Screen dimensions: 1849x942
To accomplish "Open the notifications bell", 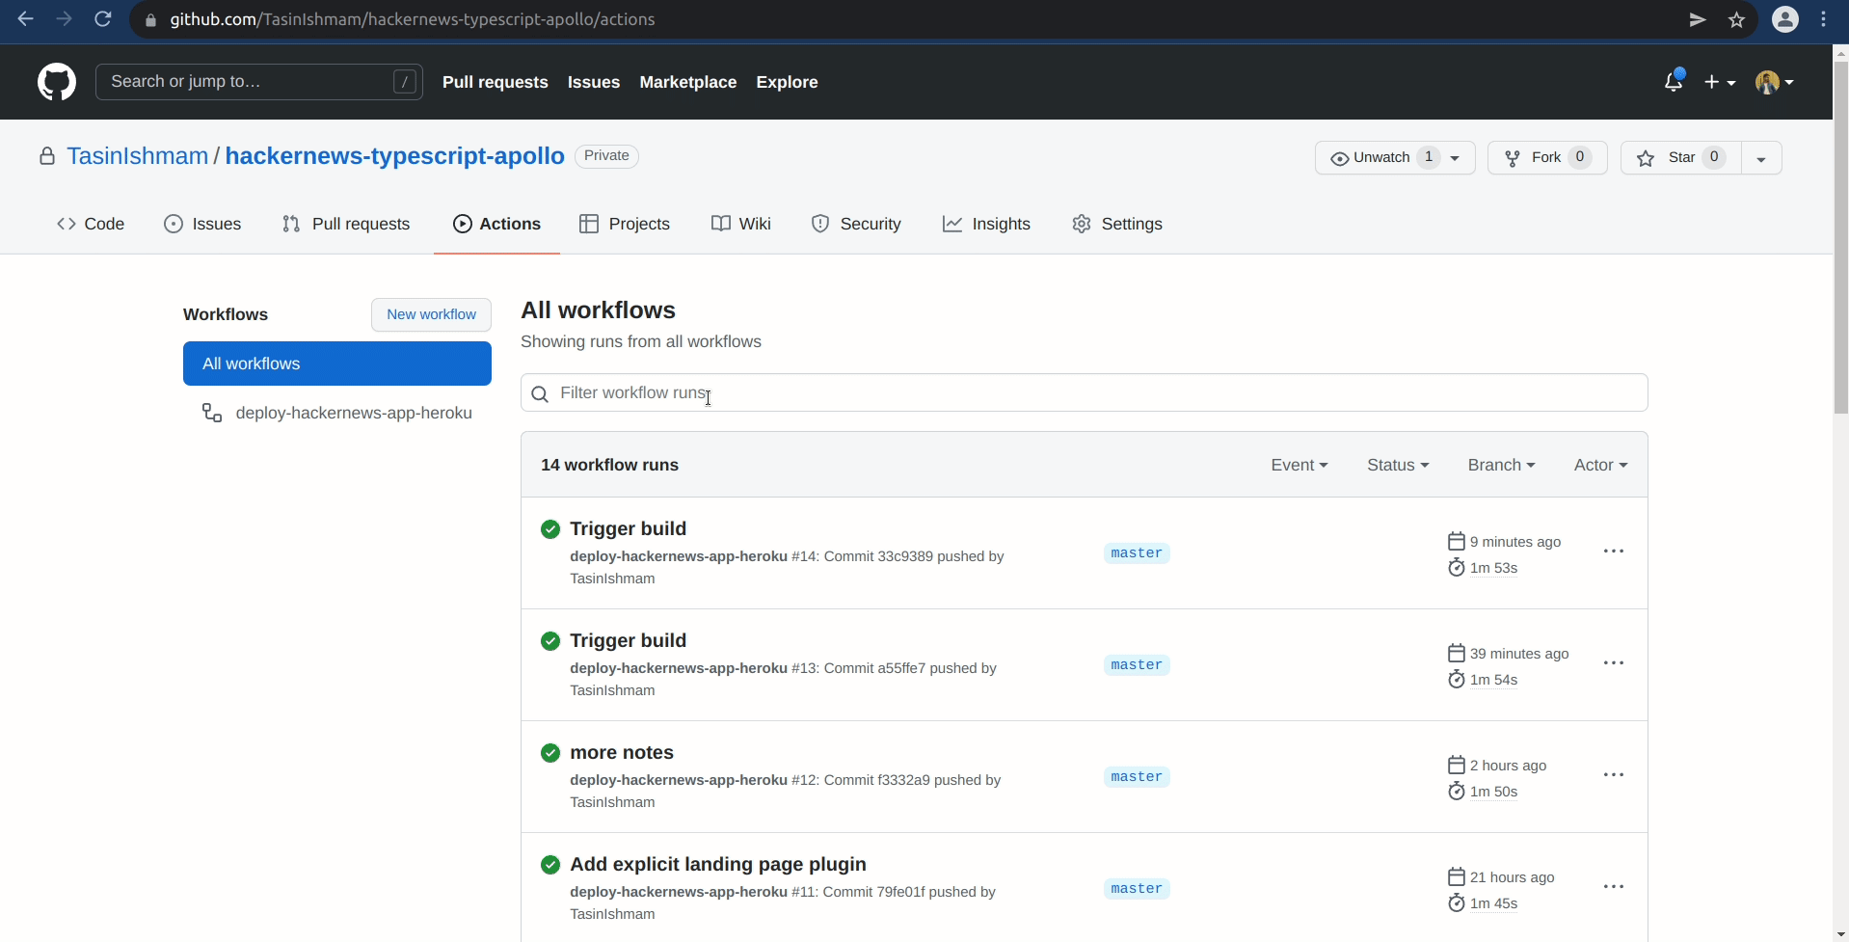I will point(1674,82).
